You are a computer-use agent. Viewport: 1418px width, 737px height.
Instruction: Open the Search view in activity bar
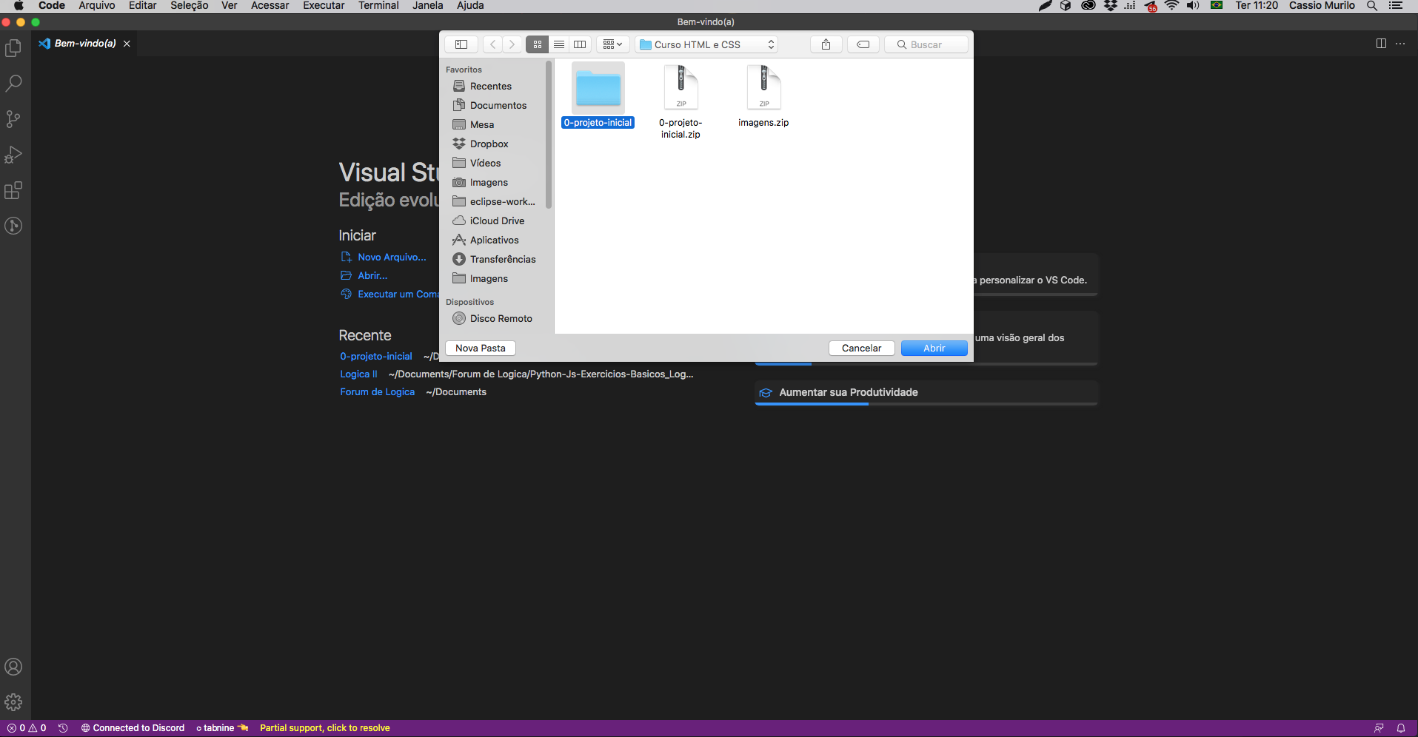tap(13, 84)
